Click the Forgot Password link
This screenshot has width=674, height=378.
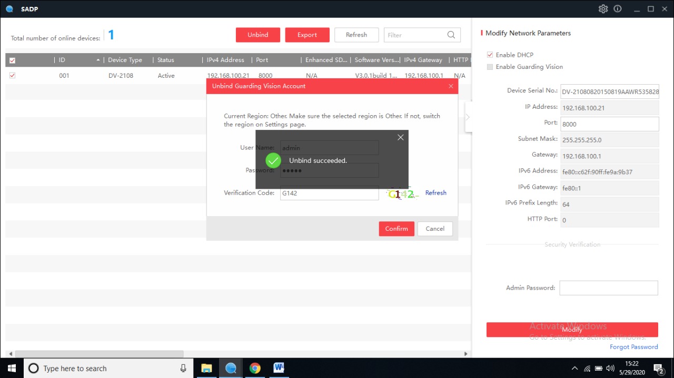633,347
